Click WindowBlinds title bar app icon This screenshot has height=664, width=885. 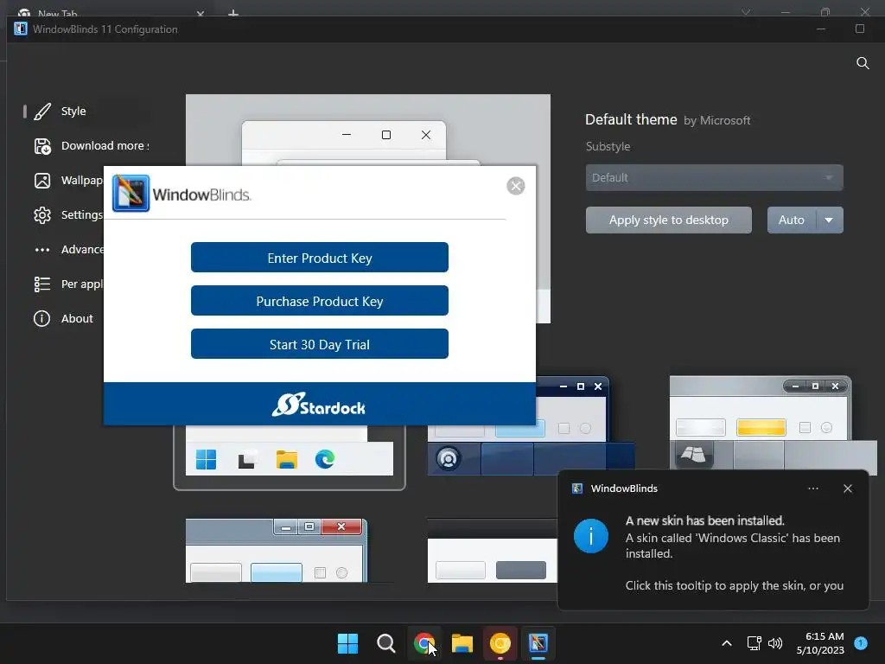pyautogui.click(x=21, y=29)
